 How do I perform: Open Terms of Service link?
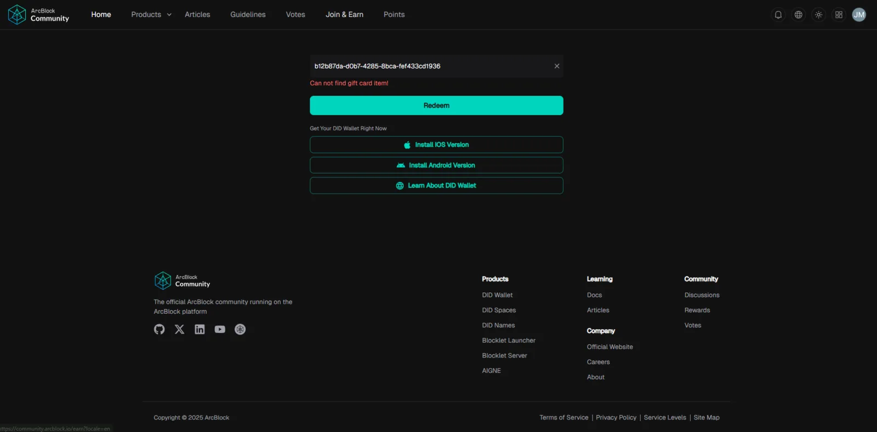click(563, 418)
